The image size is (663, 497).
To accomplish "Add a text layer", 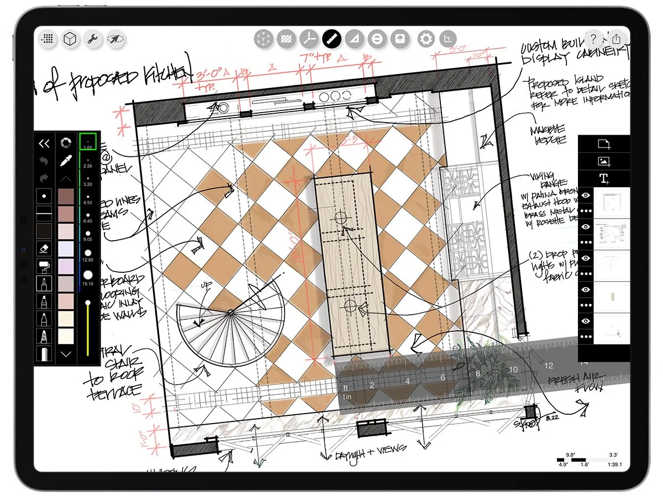I will point(604,178).
